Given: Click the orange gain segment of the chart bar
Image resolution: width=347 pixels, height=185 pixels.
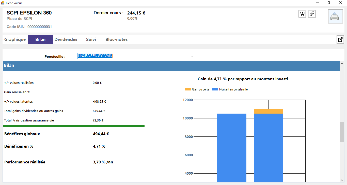Looking at the screenshot, I should (268, 111).
